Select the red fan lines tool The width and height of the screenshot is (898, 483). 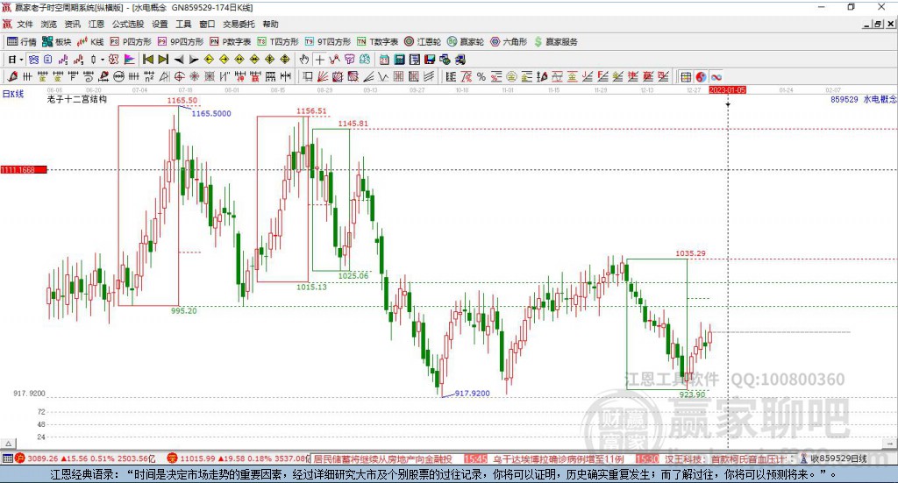(x=323, y=76)
